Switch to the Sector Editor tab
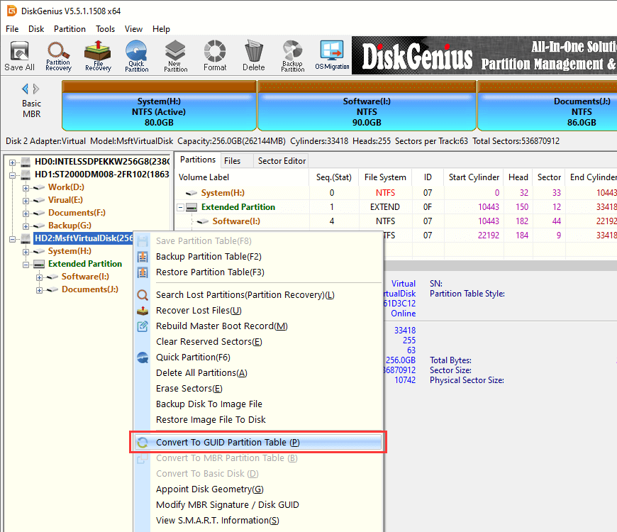Screen dimensions: 617x532 click(282, 160)
